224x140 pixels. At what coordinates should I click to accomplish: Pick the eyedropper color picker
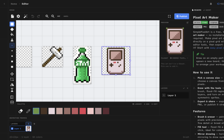click(x=28, y=111)
